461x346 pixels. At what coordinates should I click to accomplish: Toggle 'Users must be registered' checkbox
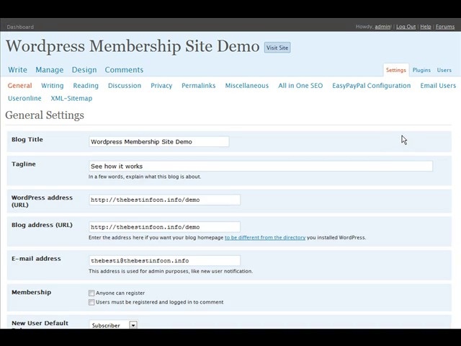91,302
